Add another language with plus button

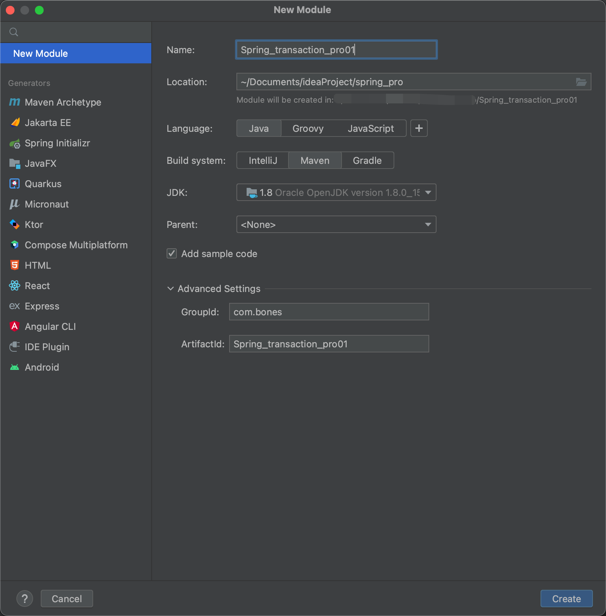[419, 128]
